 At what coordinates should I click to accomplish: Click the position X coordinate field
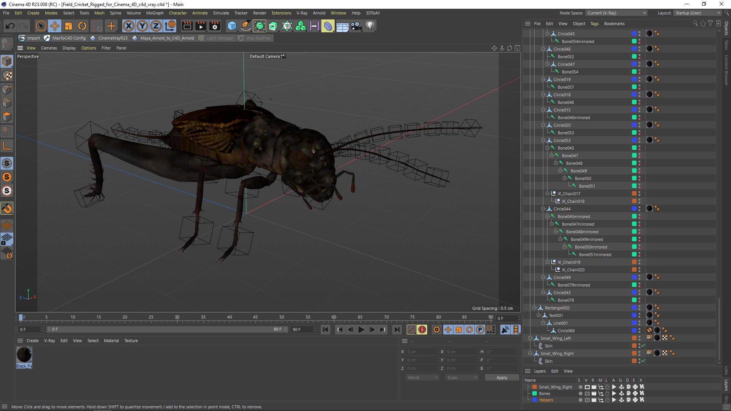422,352
